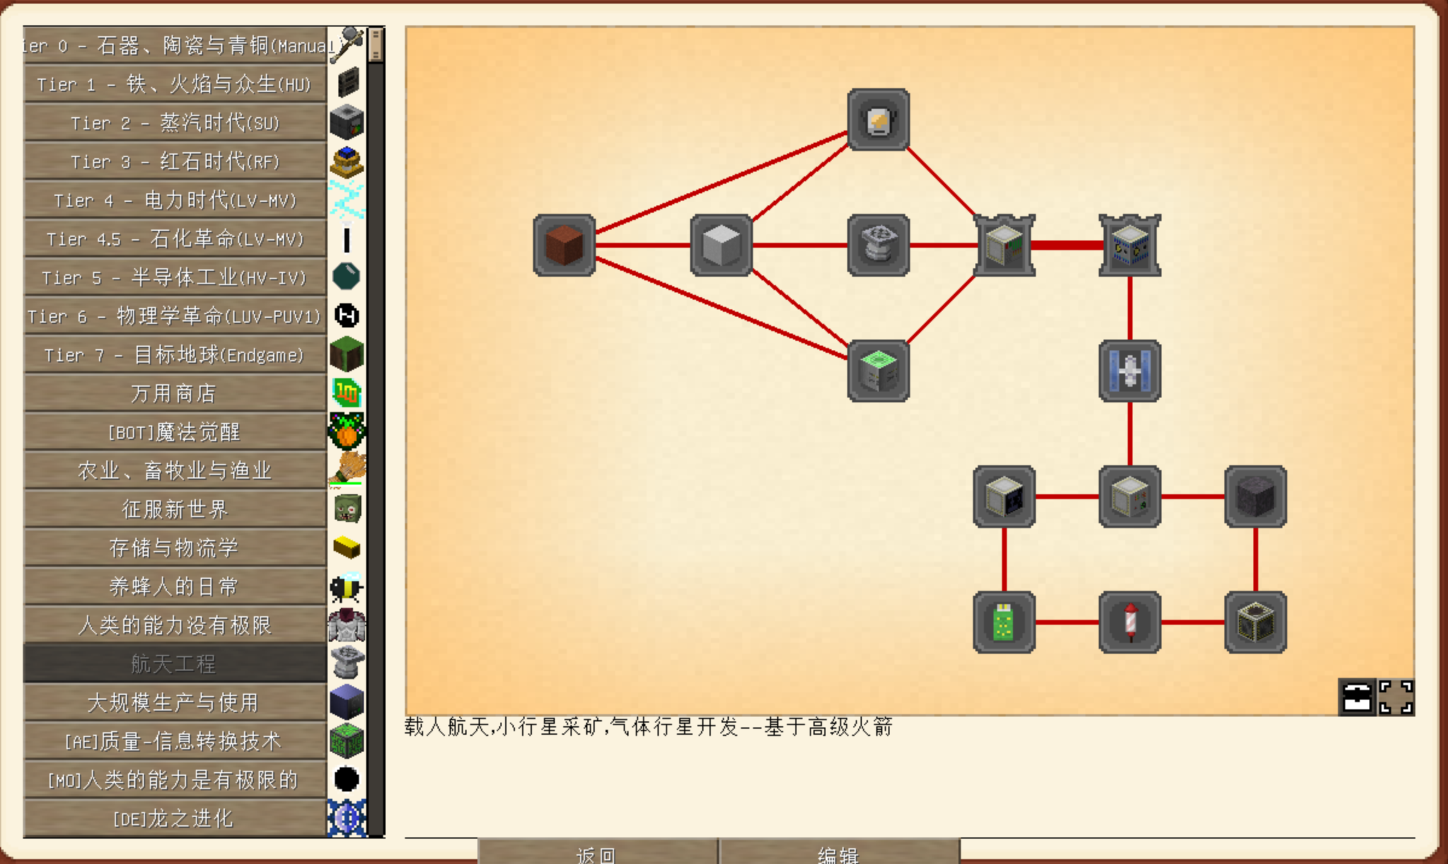
Task: Click the chest loot icon
Action: (x=1357, y=697)
